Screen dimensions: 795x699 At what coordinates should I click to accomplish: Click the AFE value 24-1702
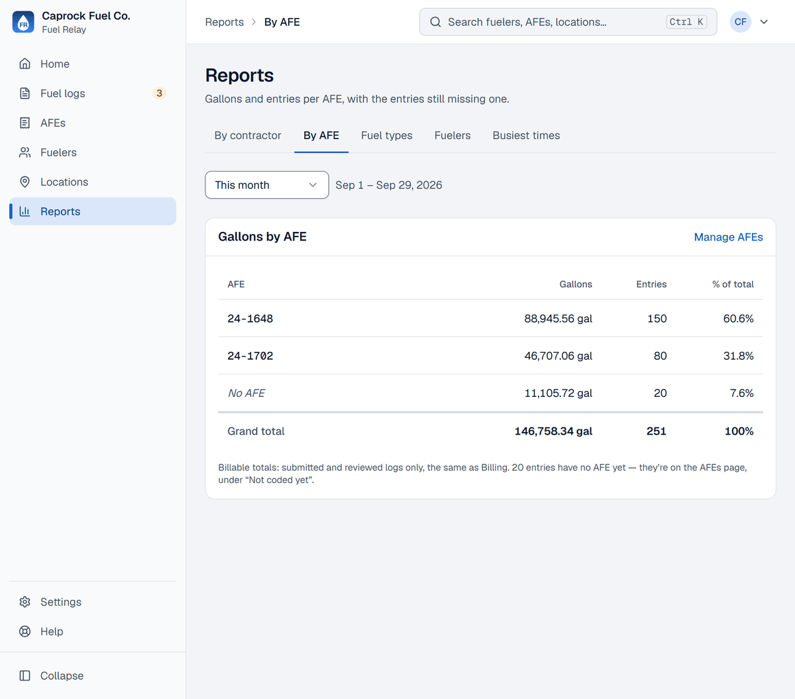(x=250, y=356)
